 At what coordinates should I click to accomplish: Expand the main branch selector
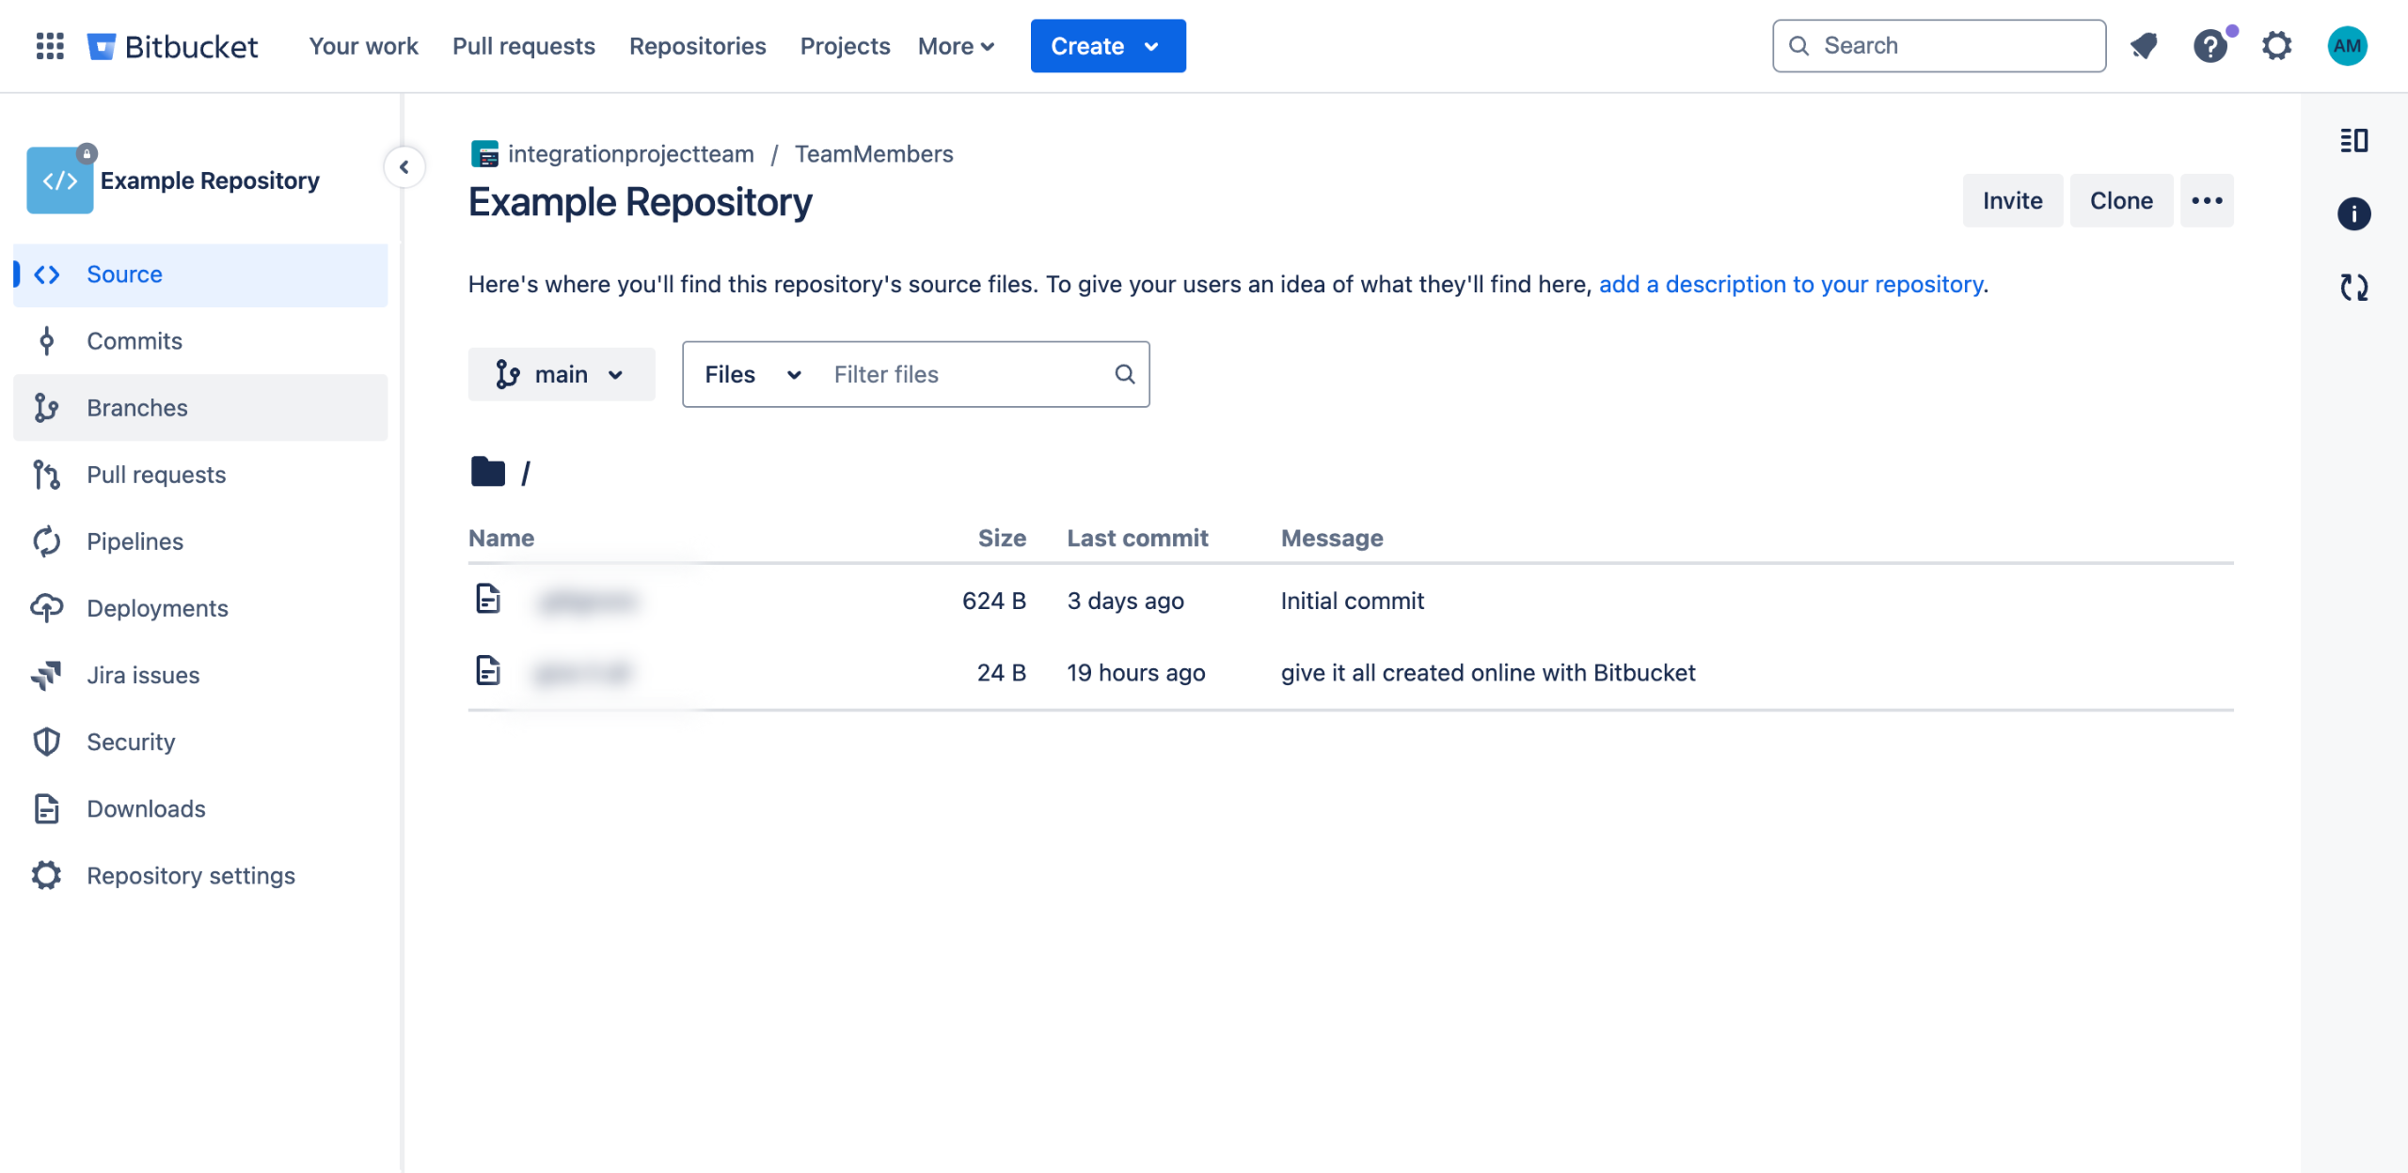561,374
